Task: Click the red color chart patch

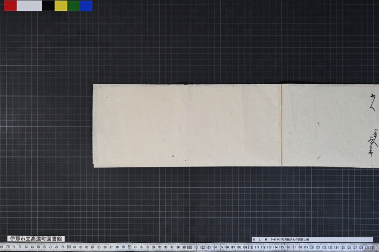Action: tap(10, 6)
